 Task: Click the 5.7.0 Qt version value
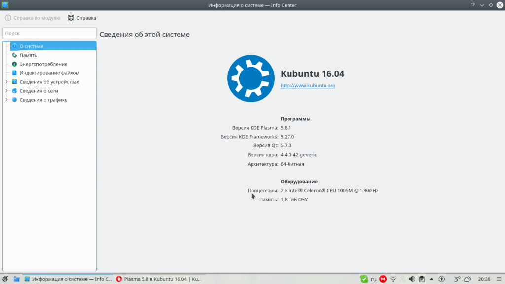pos(286,145)
